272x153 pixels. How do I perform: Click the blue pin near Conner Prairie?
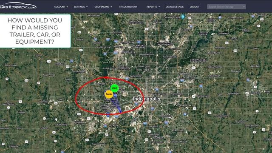183,17
